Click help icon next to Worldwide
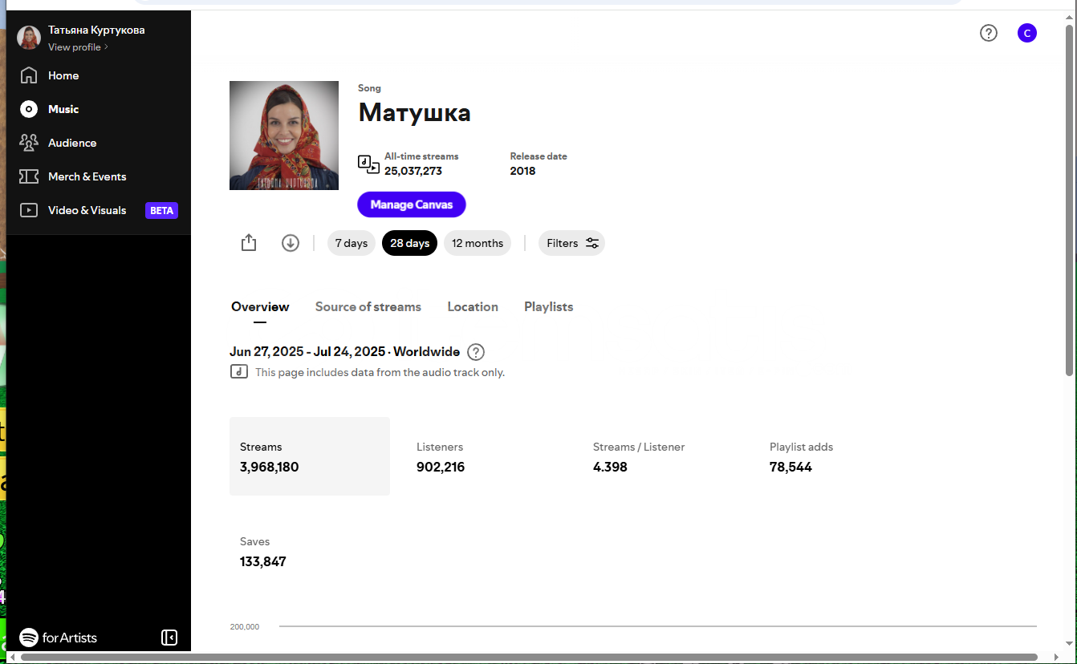Image resolution: width=1077 pixels, height=664 pixels. pyautogui.click(x=476, y=352)
